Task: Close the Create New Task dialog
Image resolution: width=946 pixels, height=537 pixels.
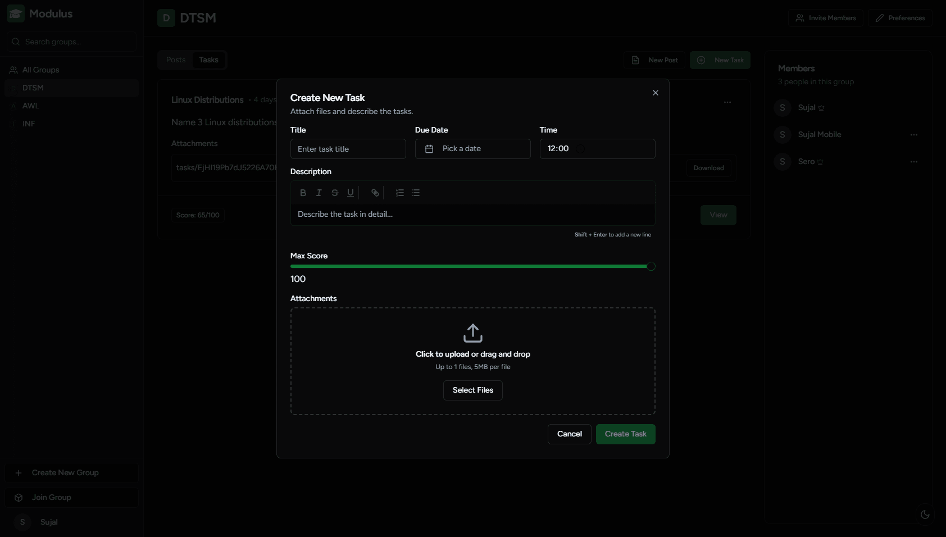Action: point(655,93)
